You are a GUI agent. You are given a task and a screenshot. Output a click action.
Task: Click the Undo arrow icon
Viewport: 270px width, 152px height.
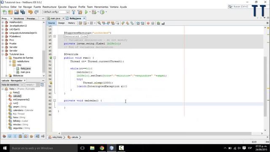[30, 12]
